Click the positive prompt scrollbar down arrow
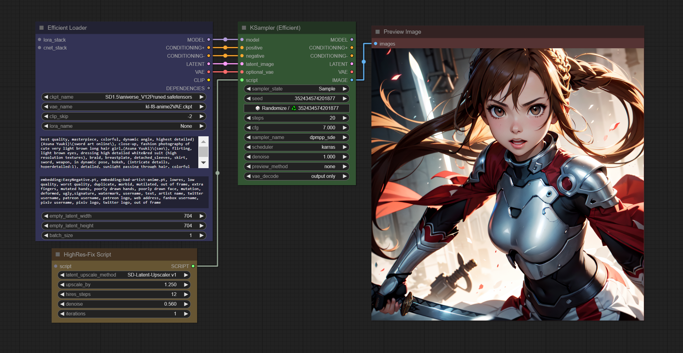Screen dimensions: 683x353 (x=203, y=163)
